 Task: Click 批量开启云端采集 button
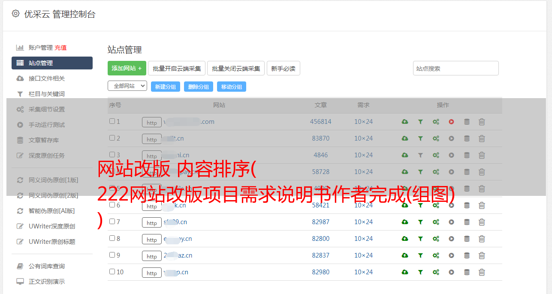(177, 68)
